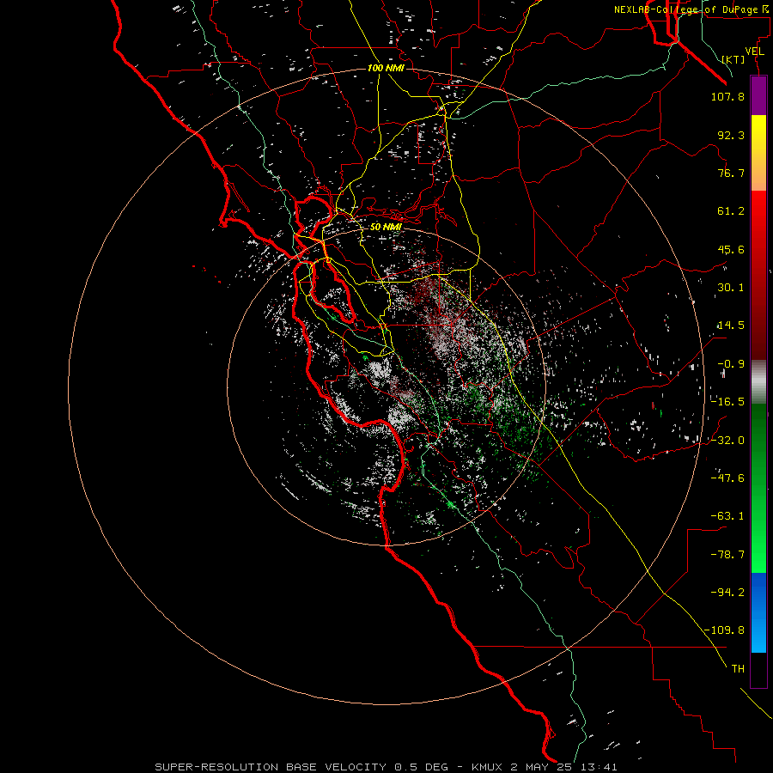This screenshot has width=773, height=773.
Task: Click the "SUPER-RESOLUTION BASE VELOCITY" caption
Action: [x=271, y=767]
